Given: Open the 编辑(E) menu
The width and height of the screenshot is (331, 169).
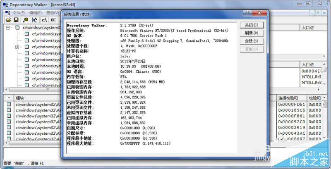Looking at the screenshot, I should 36,13.
